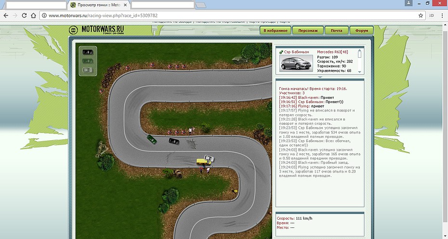Select the green car in the racer panel
448x239 pixels.
click(87, 61)
